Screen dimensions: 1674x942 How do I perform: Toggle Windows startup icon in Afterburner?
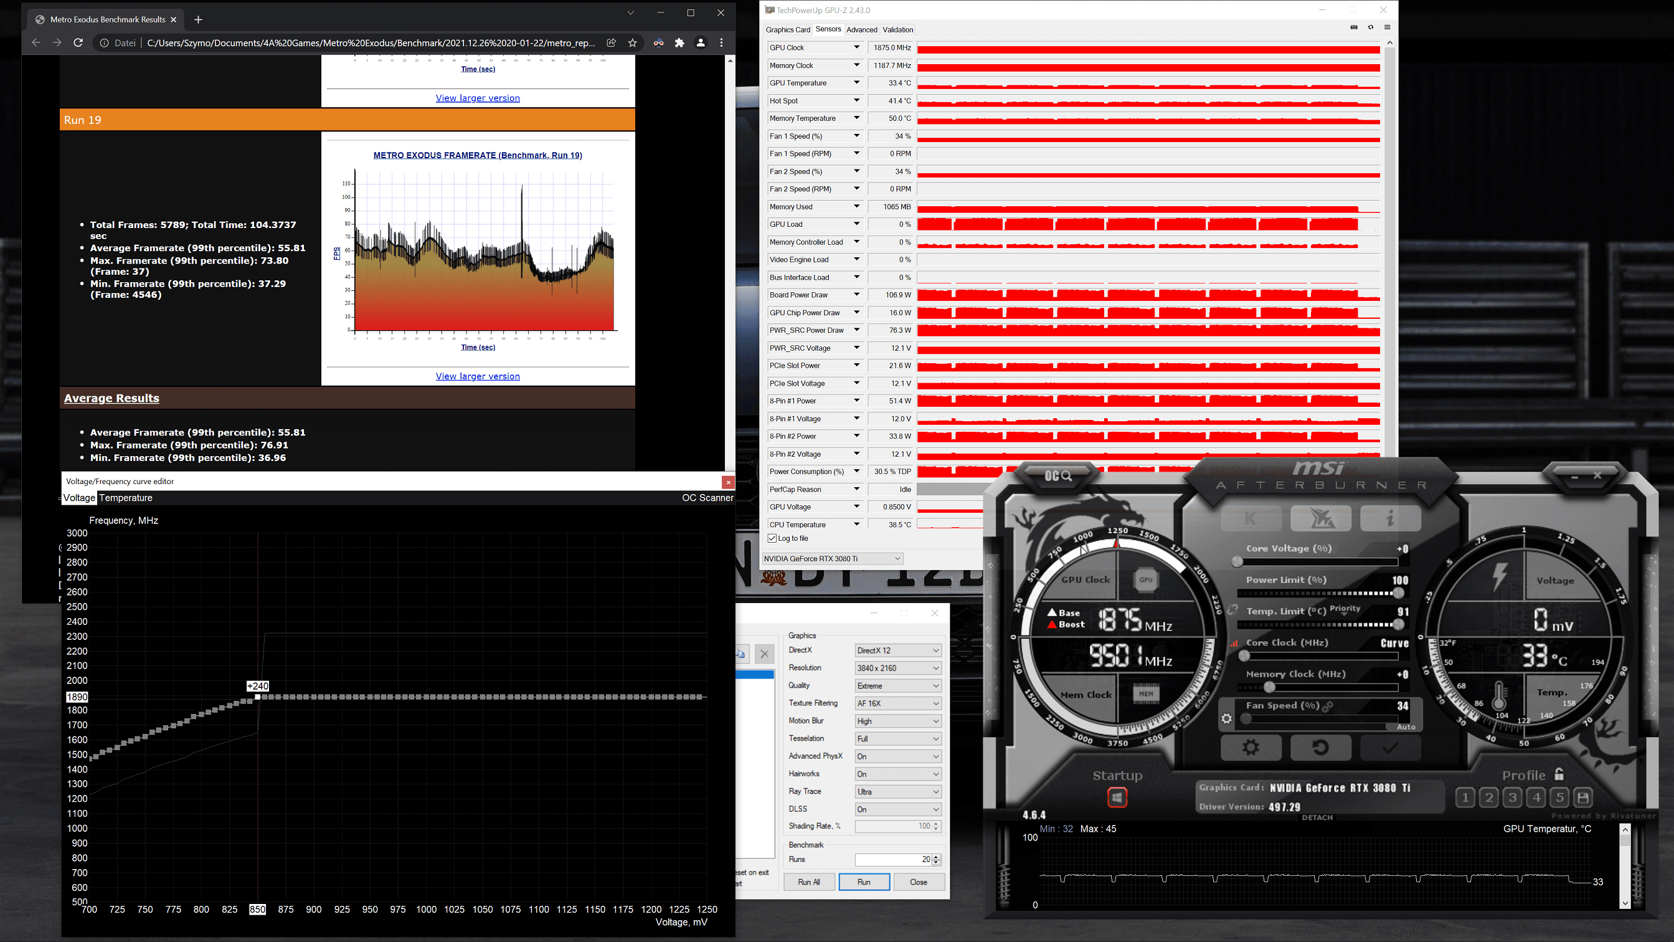[x=1117, y=797]
